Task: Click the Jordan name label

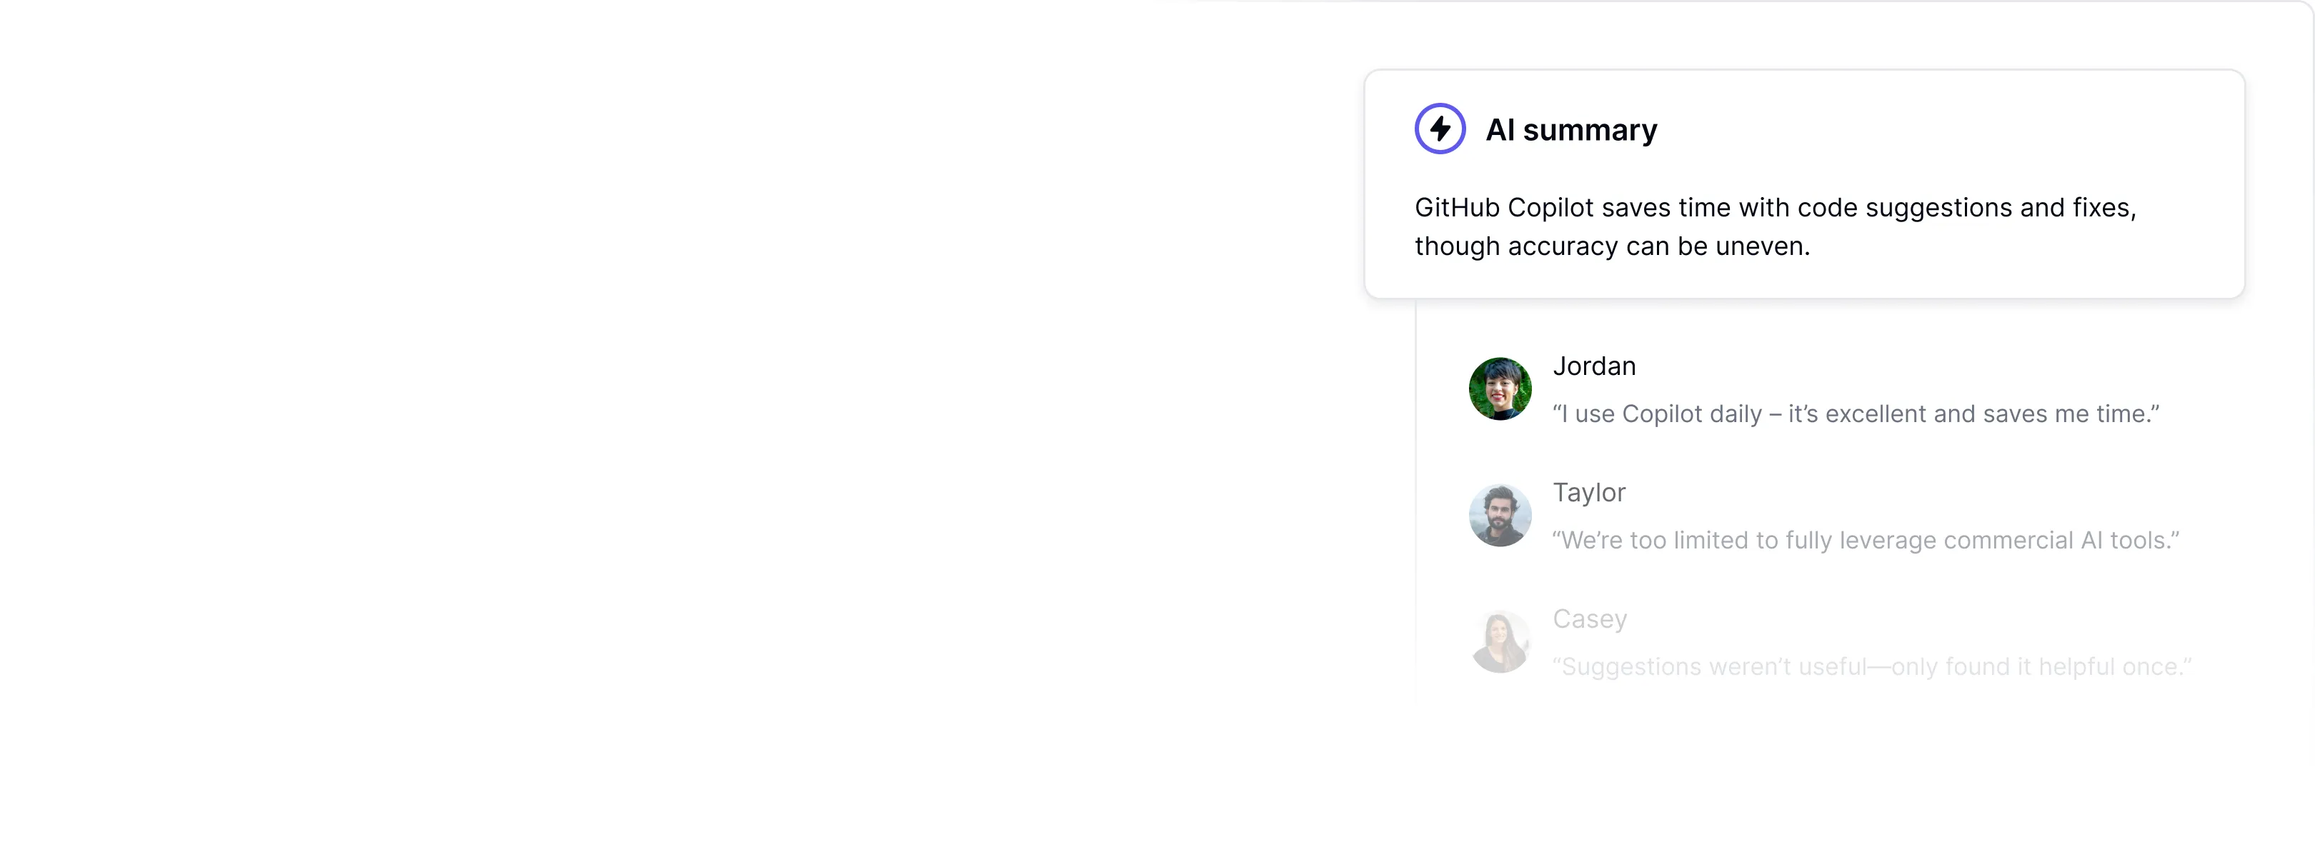Action: click(x=1593, y=366)
